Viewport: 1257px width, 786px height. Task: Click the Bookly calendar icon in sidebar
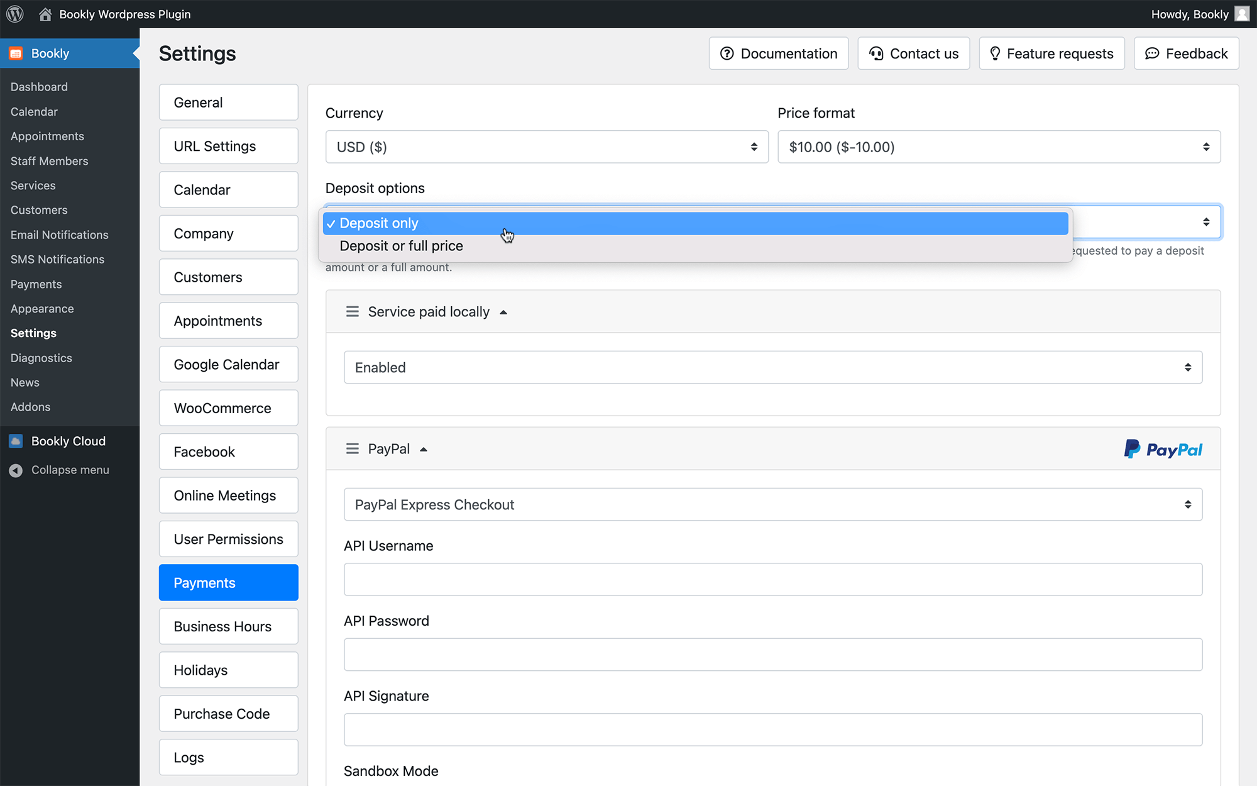(x=16, y=53)
